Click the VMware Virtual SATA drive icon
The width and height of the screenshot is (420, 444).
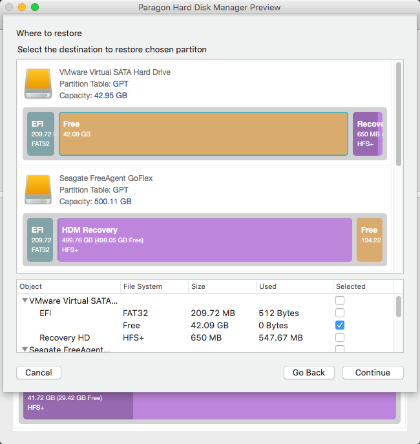click(38, 83)
